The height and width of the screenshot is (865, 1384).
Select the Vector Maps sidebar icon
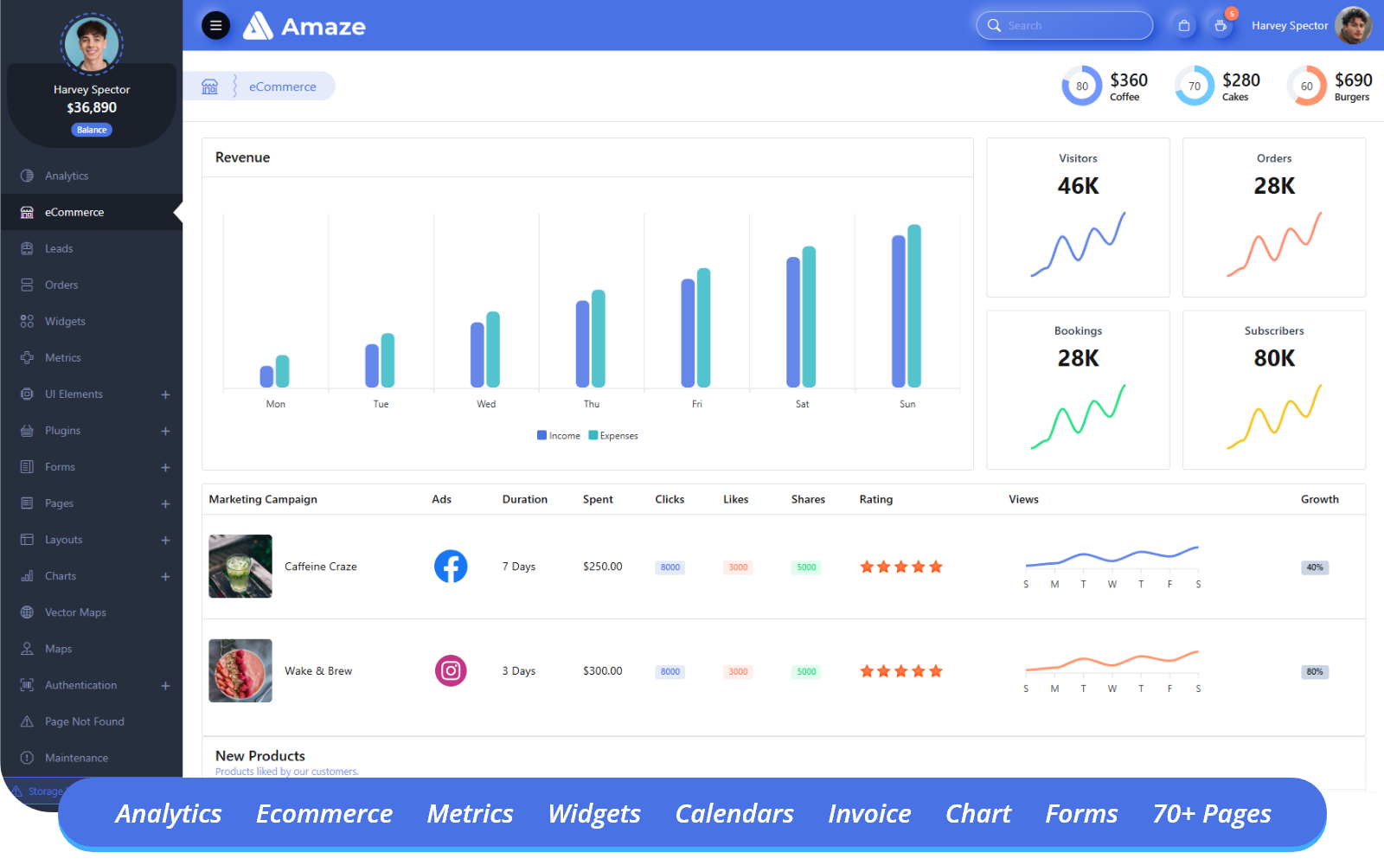(x=27, y=612)
